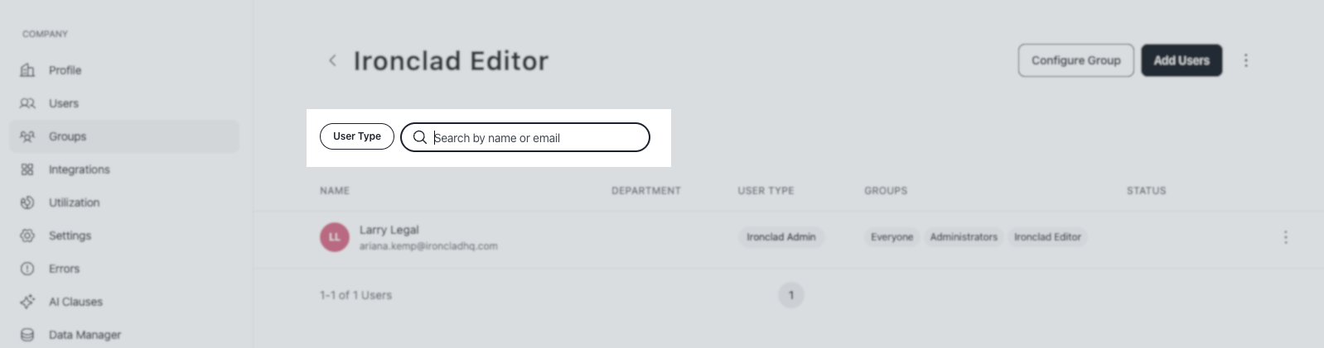The width and height of the screenshot is (1324, 348).
Task: Focus the Search by name or email field
Action: [525, 137]
